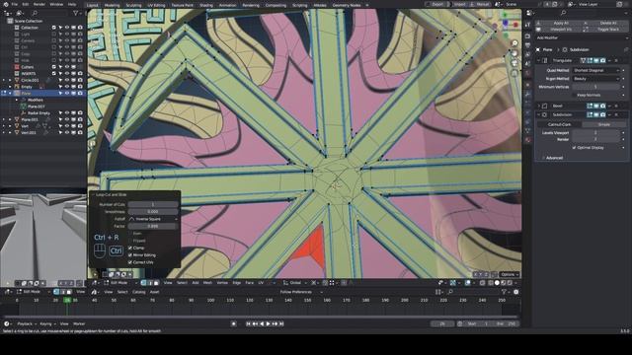Open the Modifiers wrench properties tab
Screen dimensions: 632x355
(528, 94)
